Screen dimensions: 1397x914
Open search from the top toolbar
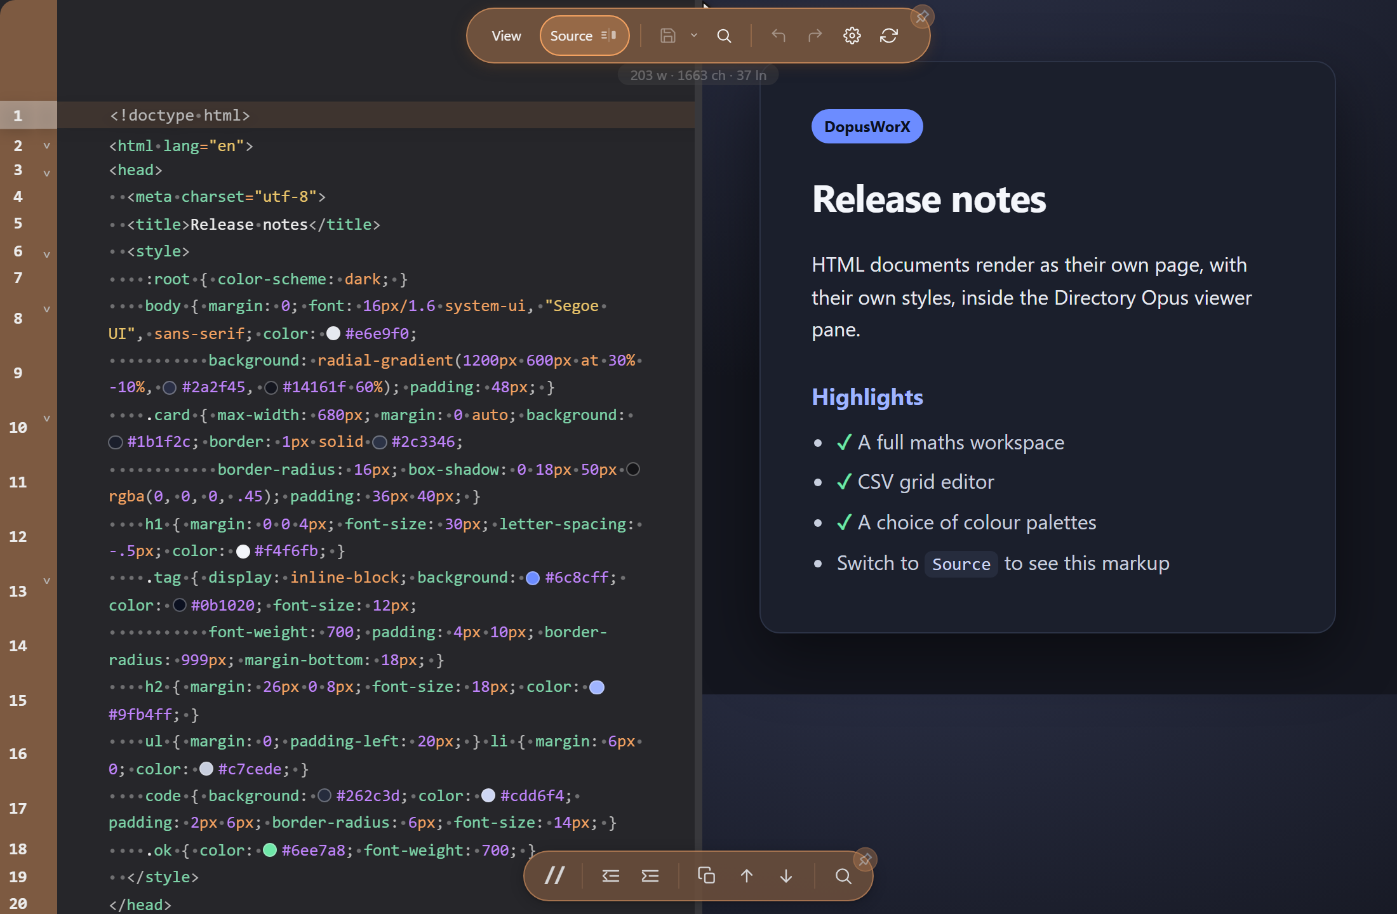pyautogui.click(x=724, y=36)
